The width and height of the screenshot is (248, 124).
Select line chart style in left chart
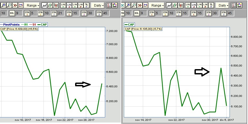click(44, 5)
